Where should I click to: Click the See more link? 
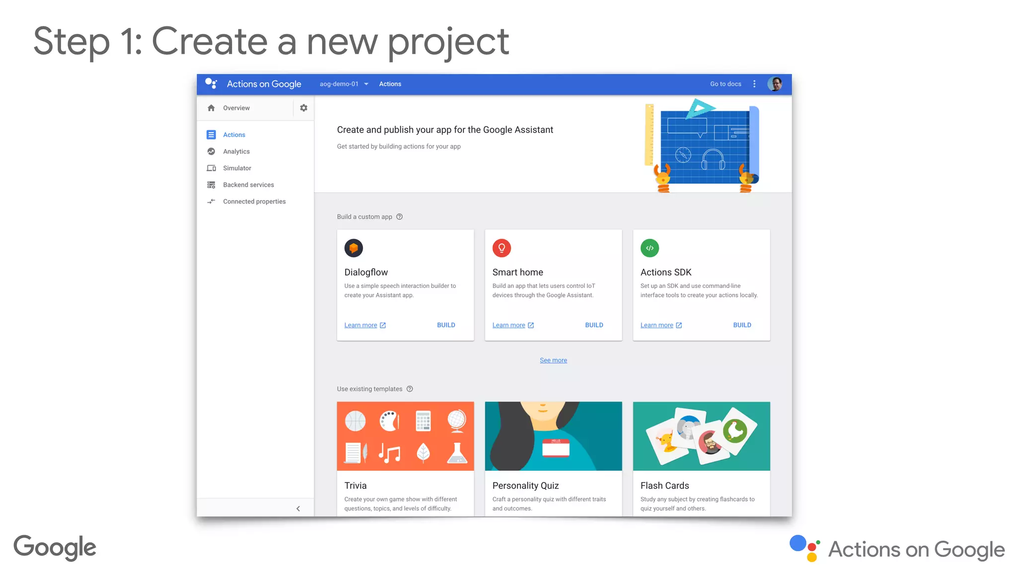click(x=553, y=360)
